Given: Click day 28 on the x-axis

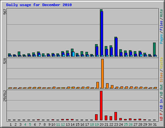Looking at the screenshot, I should point(140,124).
